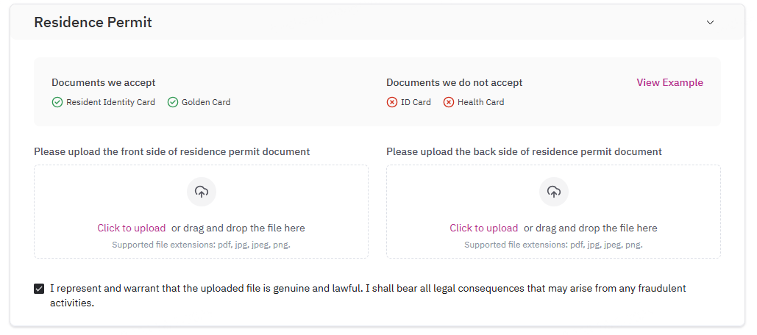
Task: Select the front side drag and drop text
Action: pos(238,228)
